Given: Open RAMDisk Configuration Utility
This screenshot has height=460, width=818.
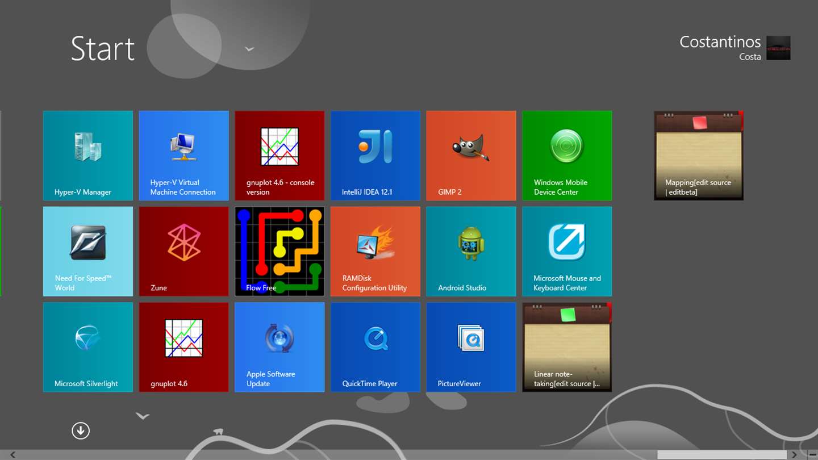Looking at the screenshot, I should [375, 252].
